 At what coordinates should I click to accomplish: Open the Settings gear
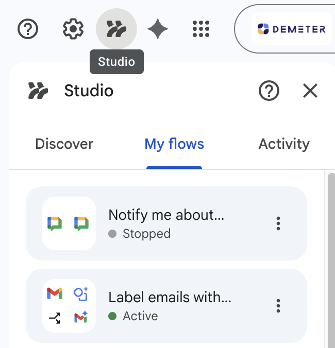pos(73,29)
